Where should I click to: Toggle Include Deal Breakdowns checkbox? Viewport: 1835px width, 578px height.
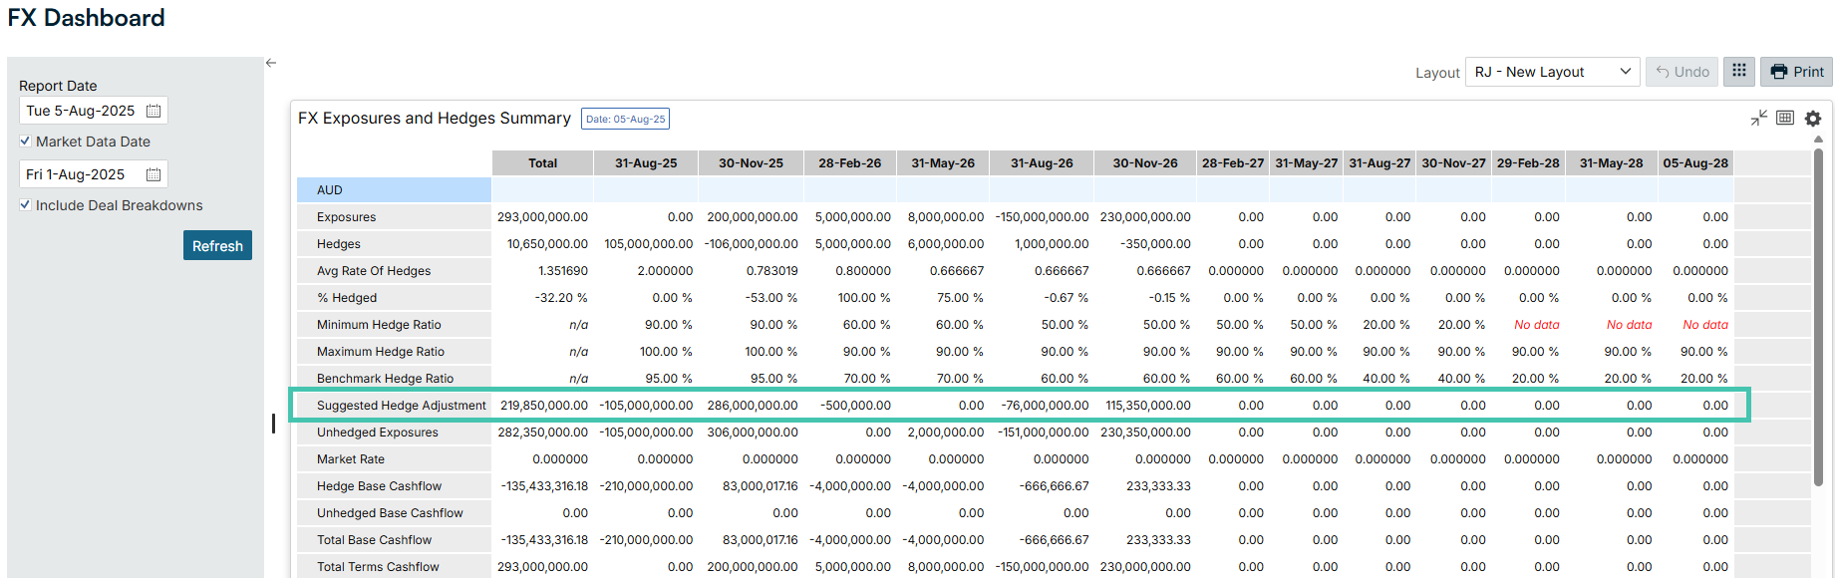tap(25, 205)
